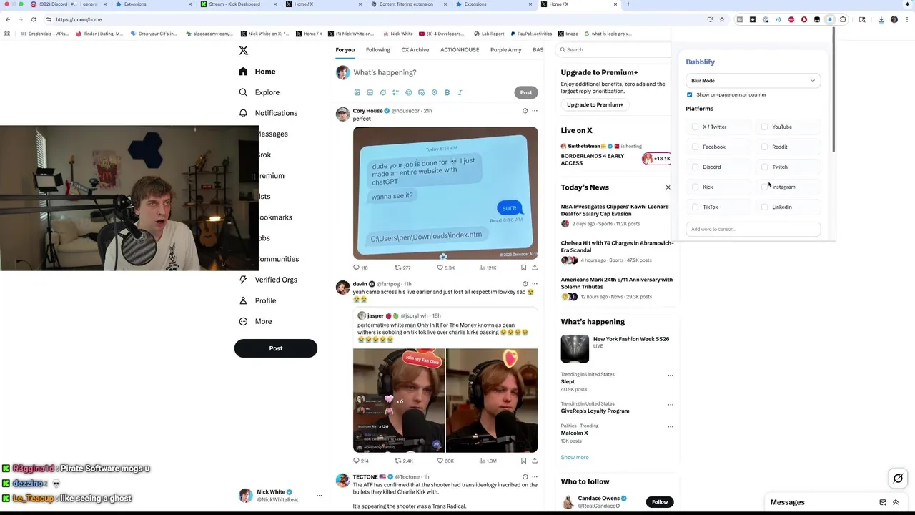The image size is (915, 515).
Task: Enable Instagram platform checkbox
Action: point(764,187)
